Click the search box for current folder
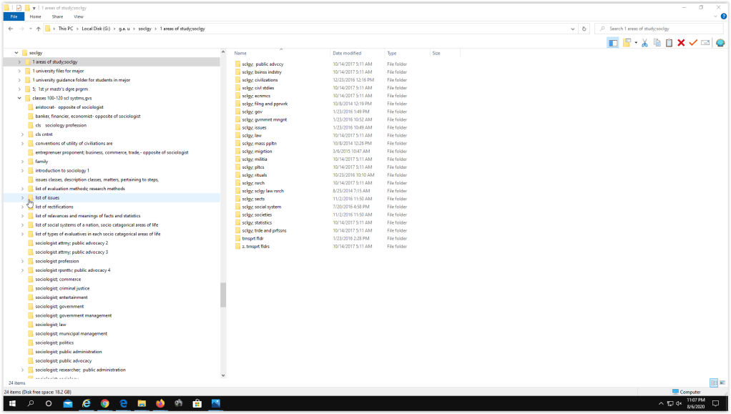731x414 pixels. 658,29
